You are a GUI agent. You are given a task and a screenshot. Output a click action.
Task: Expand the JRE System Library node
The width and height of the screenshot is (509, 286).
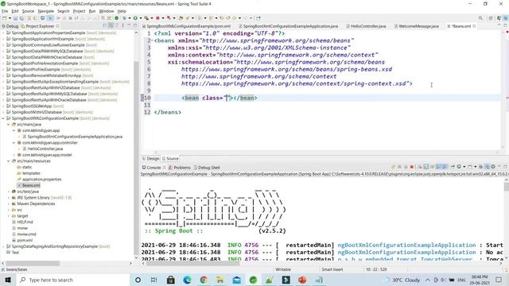pyautogui.click(x=9, y=198)
